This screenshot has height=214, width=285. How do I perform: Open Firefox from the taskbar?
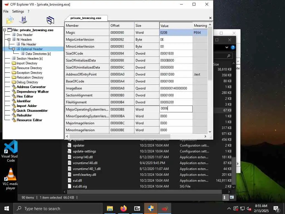tap(123, 208)
